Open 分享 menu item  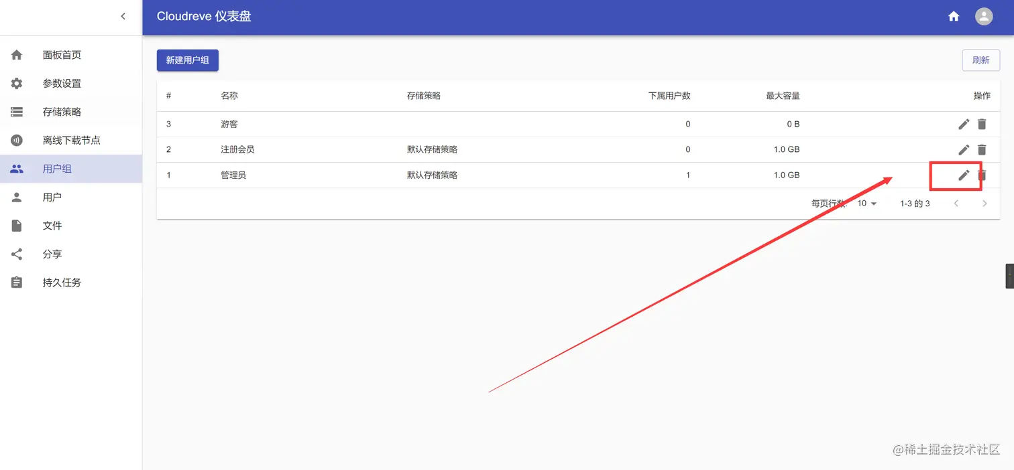[71, 254]
